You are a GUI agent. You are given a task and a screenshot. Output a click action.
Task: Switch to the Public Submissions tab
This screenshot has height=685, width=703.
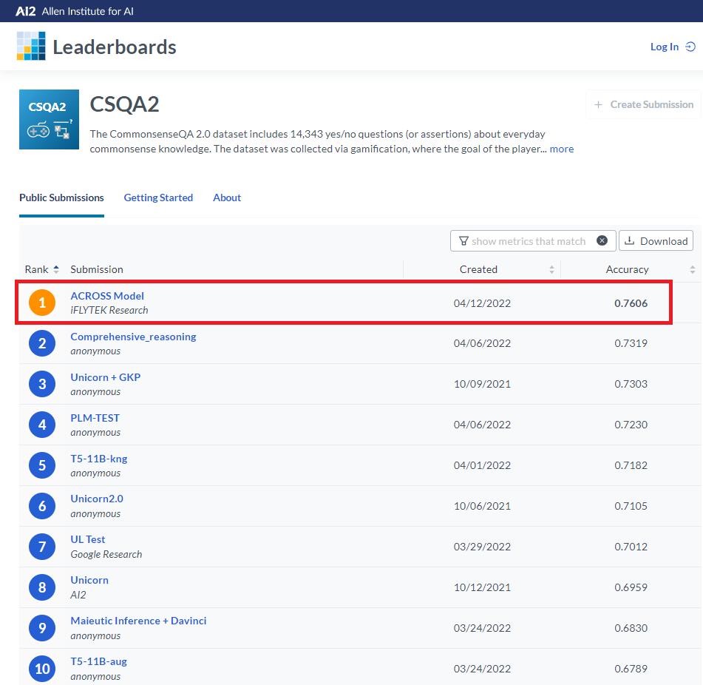[61, 198]
